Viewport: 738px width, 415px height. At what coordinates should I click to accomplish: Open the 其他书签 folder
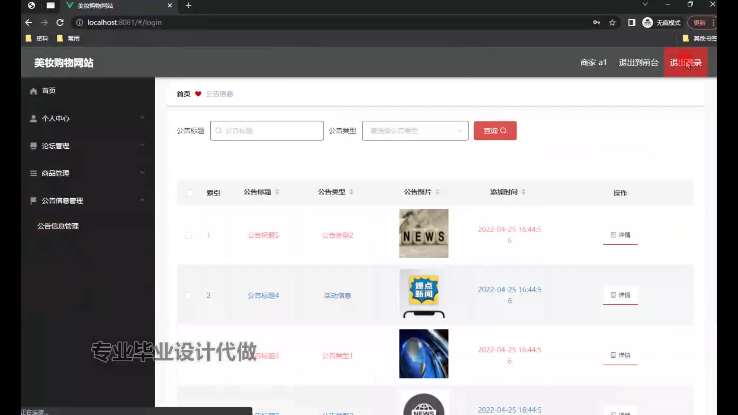pos(700,38)
